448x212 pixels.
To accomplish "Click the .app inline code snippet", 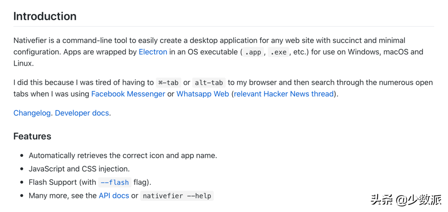I will pos(253,52).
